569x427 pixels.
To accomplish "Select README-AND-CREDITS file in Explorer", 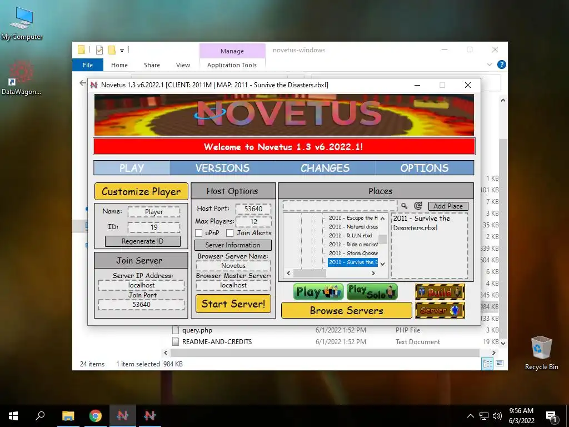I will tap(217, 342).
